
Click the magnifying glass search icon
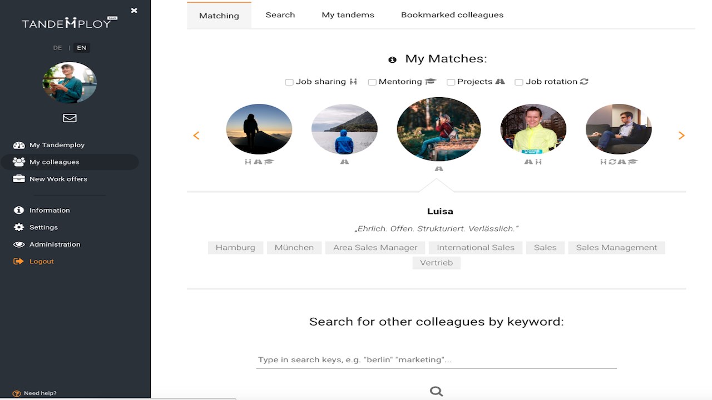[x=436, y=391]
